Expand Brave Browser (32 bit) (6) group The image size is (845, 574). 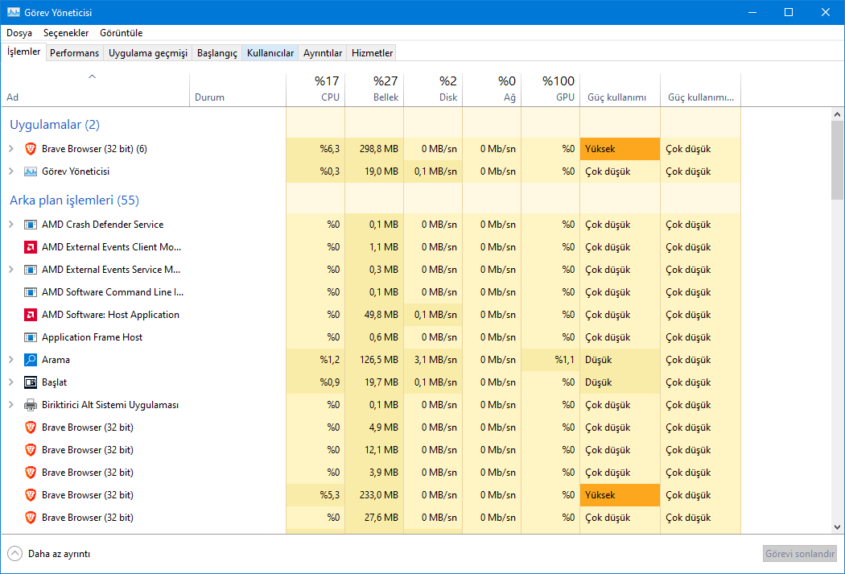[10, 149]
